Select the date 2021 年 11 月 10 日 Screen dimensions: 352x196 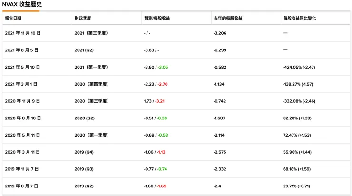[23, 33]
